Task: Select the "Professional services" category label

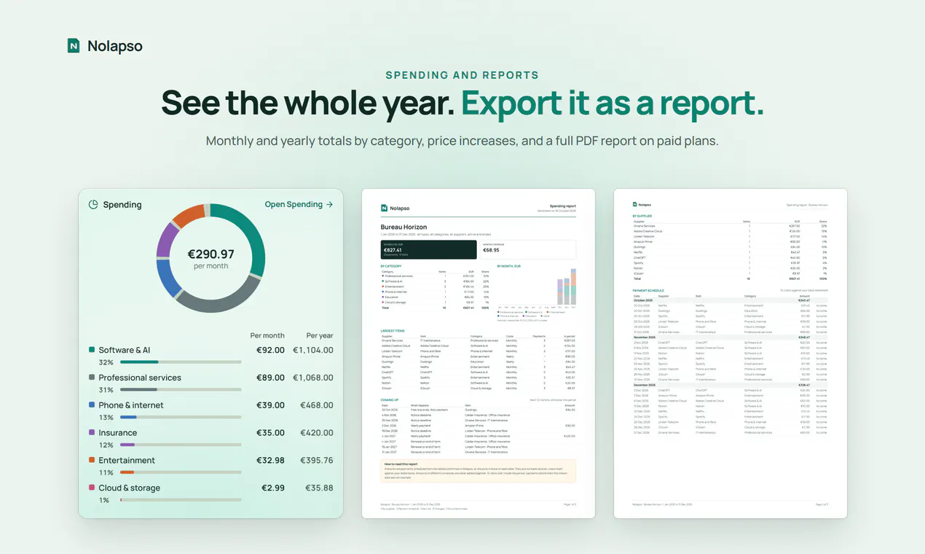Action: tap(140, 378)
